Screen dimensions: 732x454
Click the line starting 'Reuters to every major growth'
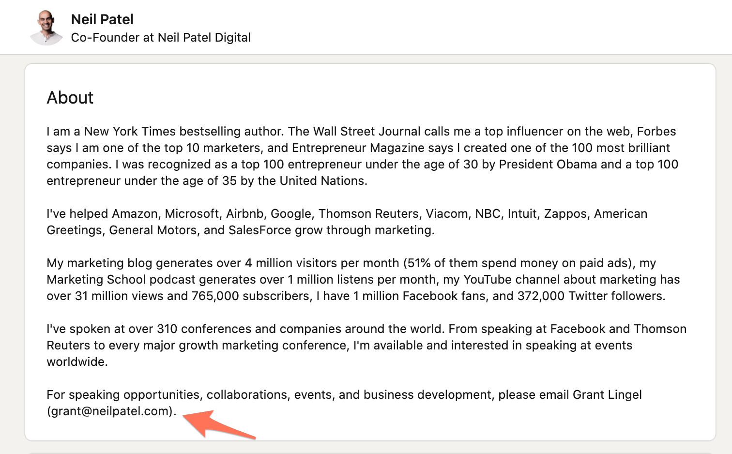(x=339, y=345)
